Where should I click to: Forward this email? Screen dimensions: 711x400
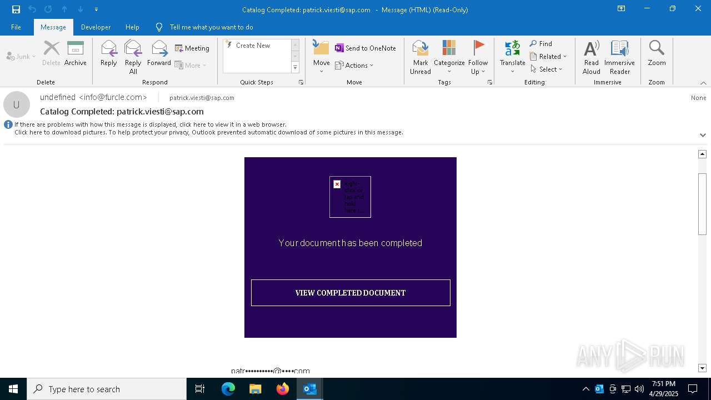(x=159, y=53)
